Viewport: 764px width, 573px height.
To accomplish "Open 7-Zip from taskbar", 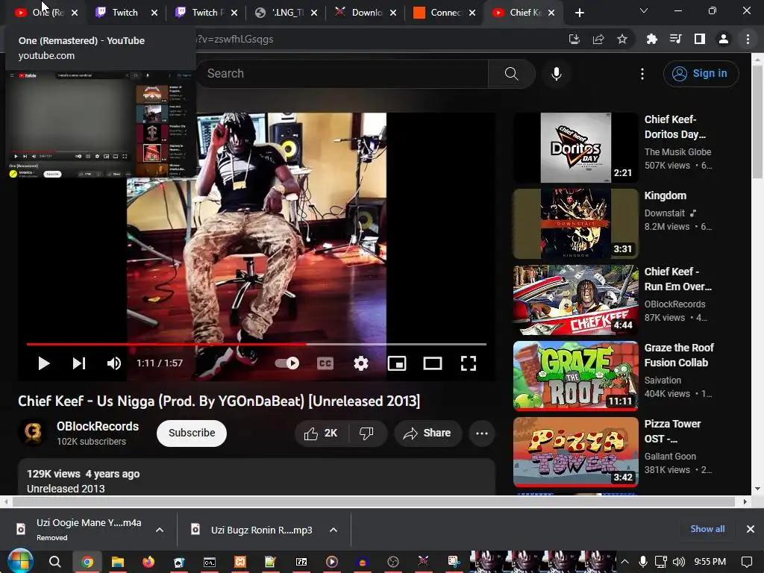I will [x=301, y=562].
